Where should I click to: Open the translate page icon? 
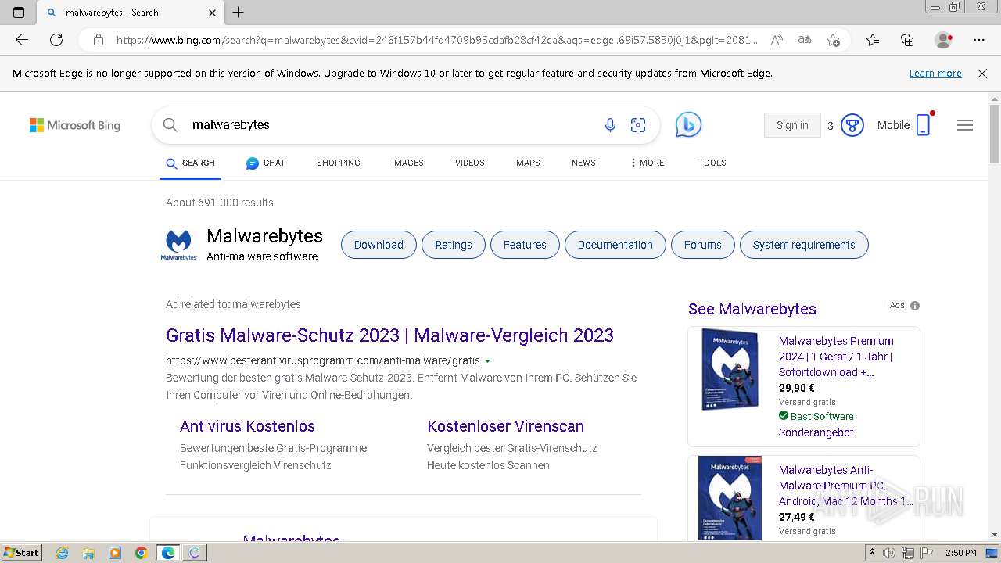[x=804, y=40]
